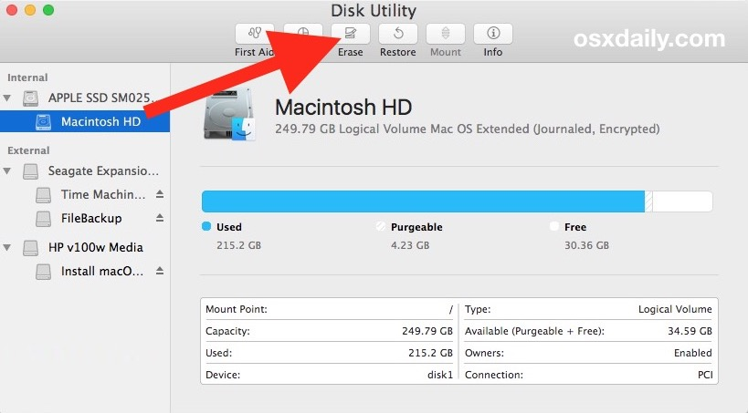Pick the Install macOS volume in sidebar
Screen dimensions: 748x413
click(x=102, y=271)
